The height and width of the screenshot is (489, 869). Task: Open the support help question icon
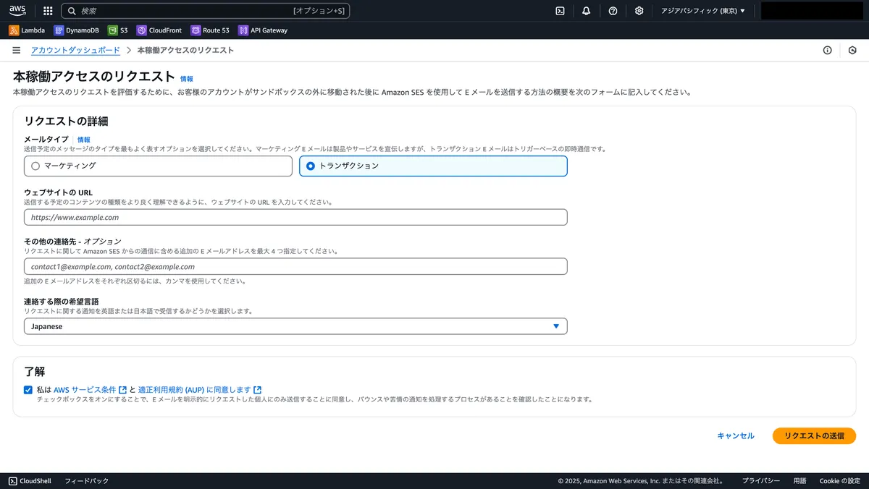point(613,11)
